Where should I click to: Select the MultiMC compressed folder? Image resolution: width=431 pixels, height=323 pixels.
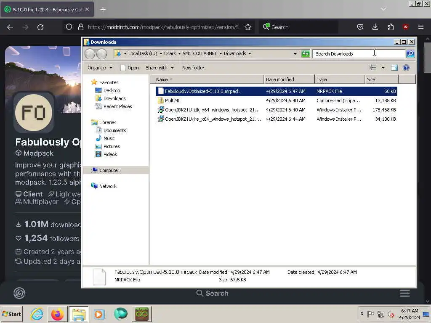[276, 101]
